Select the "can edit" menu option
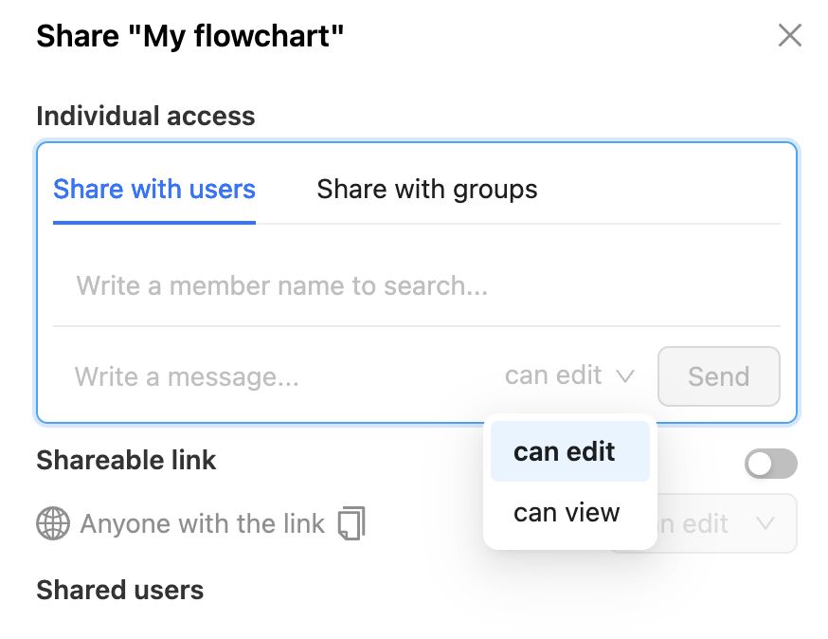 [x=566, y=451]
